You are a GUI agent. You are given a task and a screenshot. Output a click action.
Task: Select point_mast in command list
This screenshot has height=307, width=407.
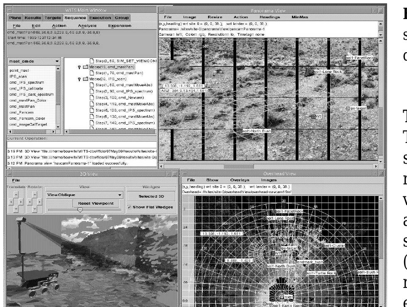[20, 70]
